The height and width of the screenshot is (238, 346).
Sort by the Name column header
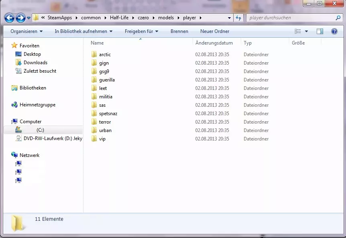(97, 43)
